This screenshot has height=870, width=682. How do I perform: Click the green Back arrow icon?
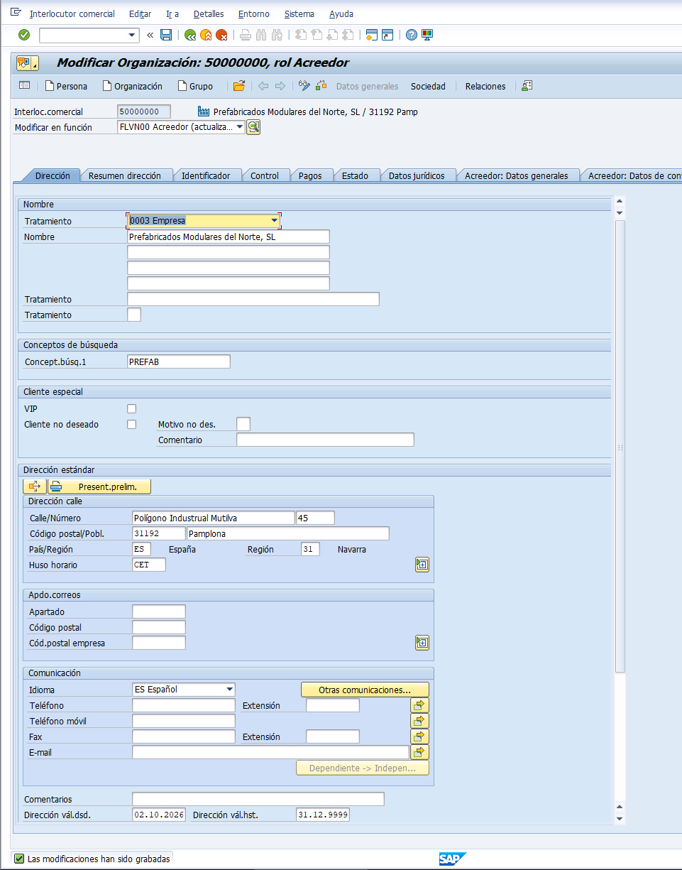[189, 35]
